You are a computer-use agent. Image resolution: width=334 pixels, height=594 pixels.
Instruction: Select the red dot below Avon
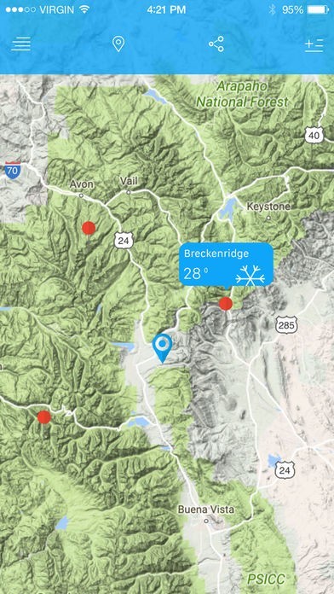coord(89,228)
